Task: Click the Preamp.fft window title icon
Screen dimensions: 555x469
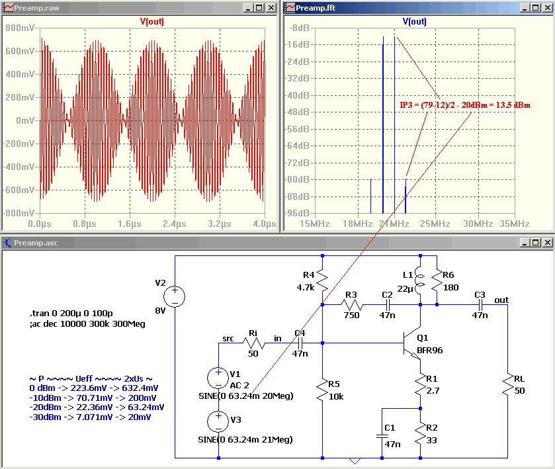Action: pos(290,8)
